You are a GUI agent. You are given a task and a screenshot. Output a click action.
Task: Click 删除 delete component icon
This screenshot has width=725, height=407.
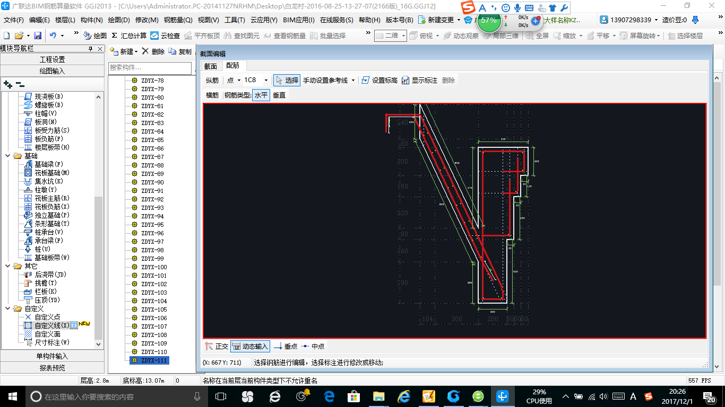click(153, 51)
